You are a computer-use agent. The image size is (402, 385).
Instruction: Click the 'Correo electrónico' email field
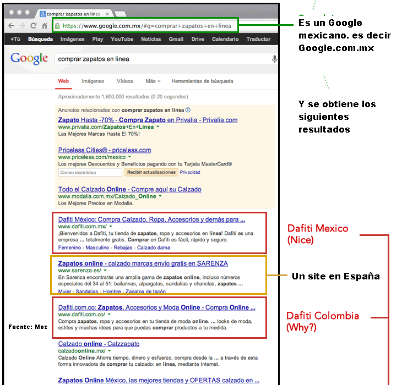90,172
